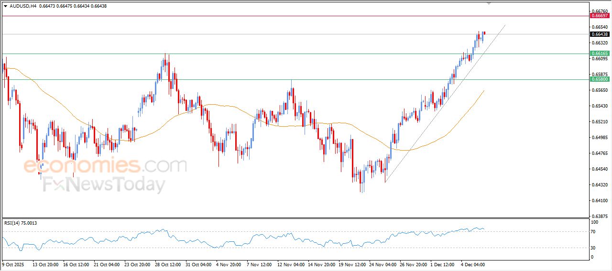The height and width of the screenshot is (271, 612).
Task: Click the triangle arrow beside AUDUSD,H4
Action: (6, 6)
